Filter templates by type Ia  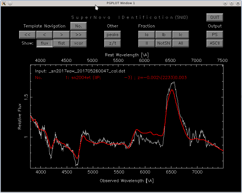tap(147, 35)
